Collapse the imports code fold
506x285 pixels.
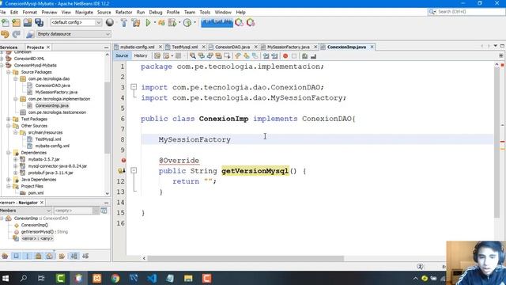coord(134,87)
